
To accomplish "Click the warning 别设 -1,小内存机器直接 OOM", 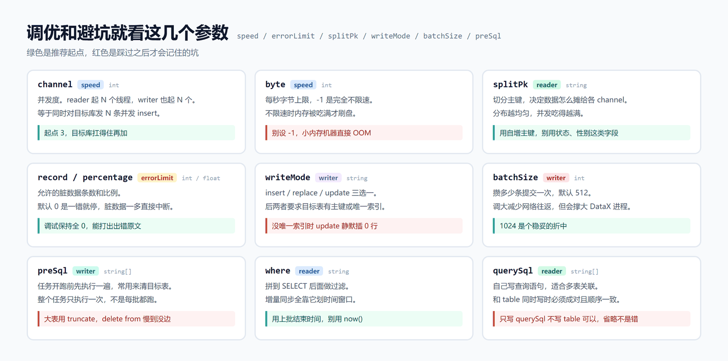I will (x=364, y=133).
